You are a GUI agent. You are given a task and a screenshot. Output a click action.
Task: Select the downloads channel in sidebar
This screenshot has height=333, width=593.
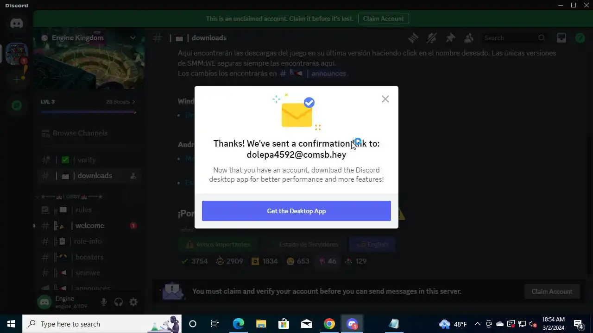(x=88, y=176)
